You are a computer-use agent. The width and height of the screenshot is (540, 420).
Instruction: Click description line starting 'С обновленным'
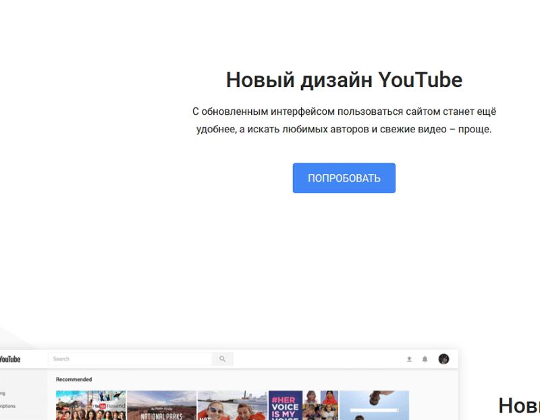coord(344,111)
